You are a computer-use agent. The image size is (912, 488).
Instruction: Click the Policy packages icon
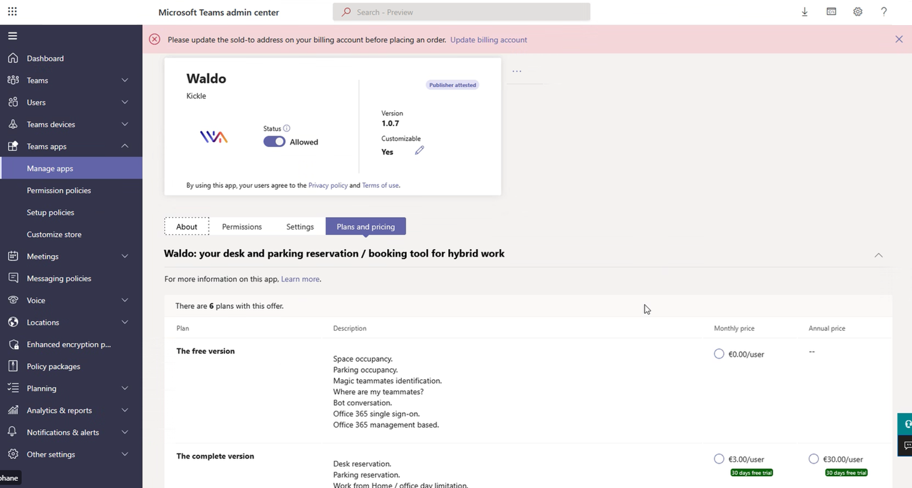[13, 366]
